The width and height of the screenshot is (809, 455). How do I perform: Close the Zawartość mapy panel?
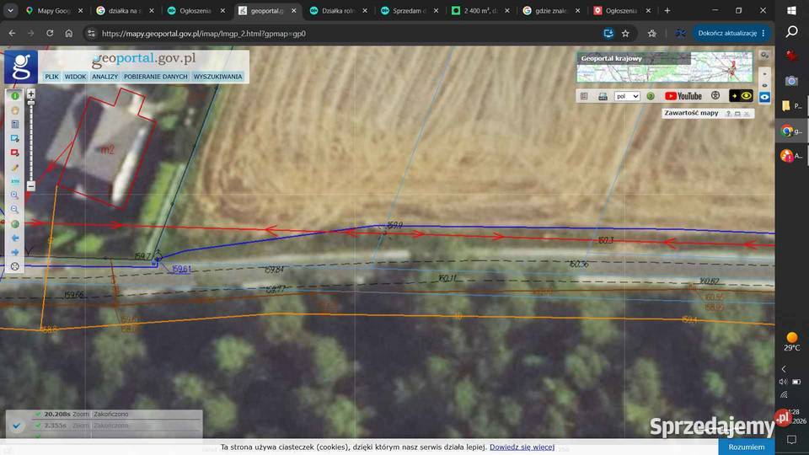coord(746,114)
